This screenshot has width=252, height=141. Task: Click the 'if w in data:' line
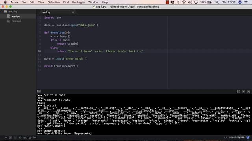click(60, 40)
